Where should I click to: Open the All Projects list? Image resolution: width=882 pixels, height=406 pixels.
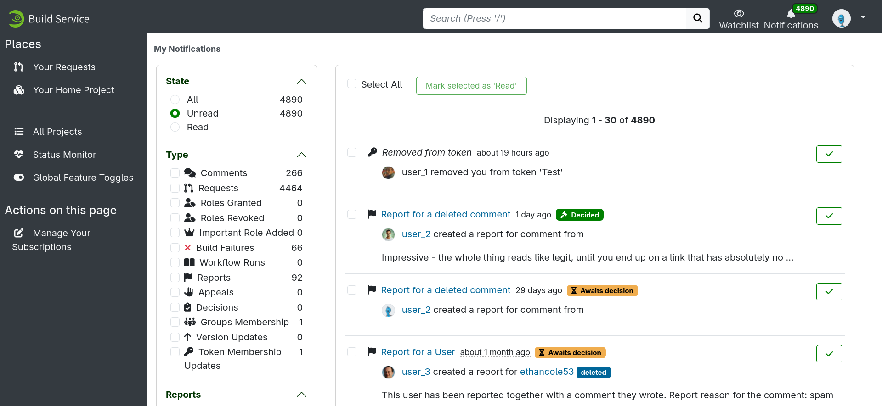[x=57, y=132]
